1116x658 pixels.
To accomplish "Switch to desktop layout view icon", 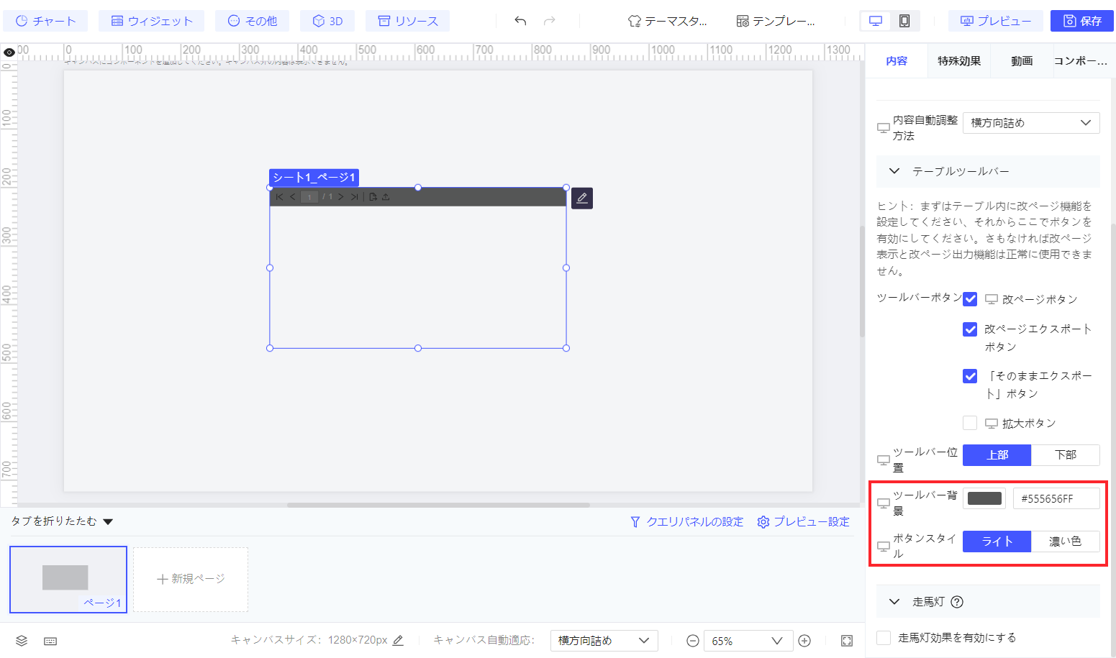I will (x=876, y=21).
